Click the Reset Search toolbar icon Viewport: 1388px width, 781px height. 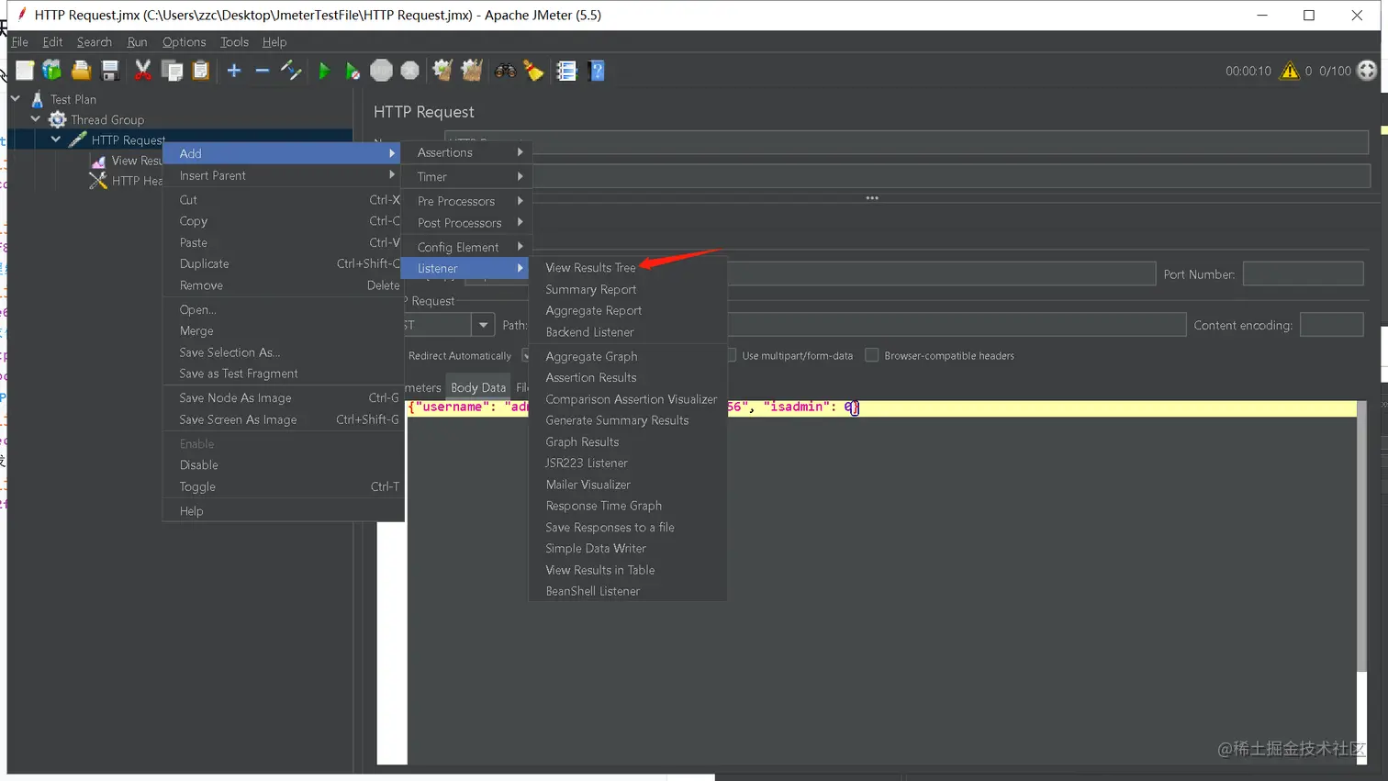point(533,71)
